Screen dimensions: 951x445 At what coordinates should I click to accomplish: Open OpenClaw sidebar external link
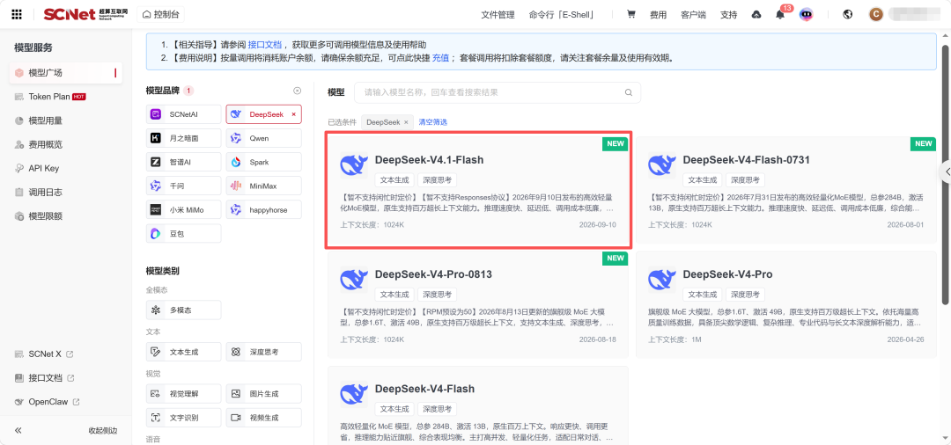46,402
